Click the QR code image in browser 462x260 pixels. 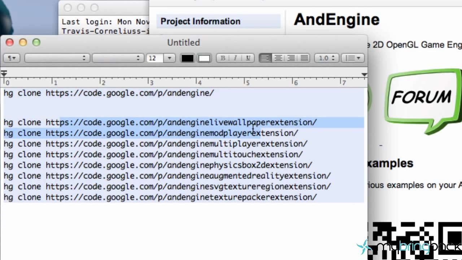pos(415,240)
